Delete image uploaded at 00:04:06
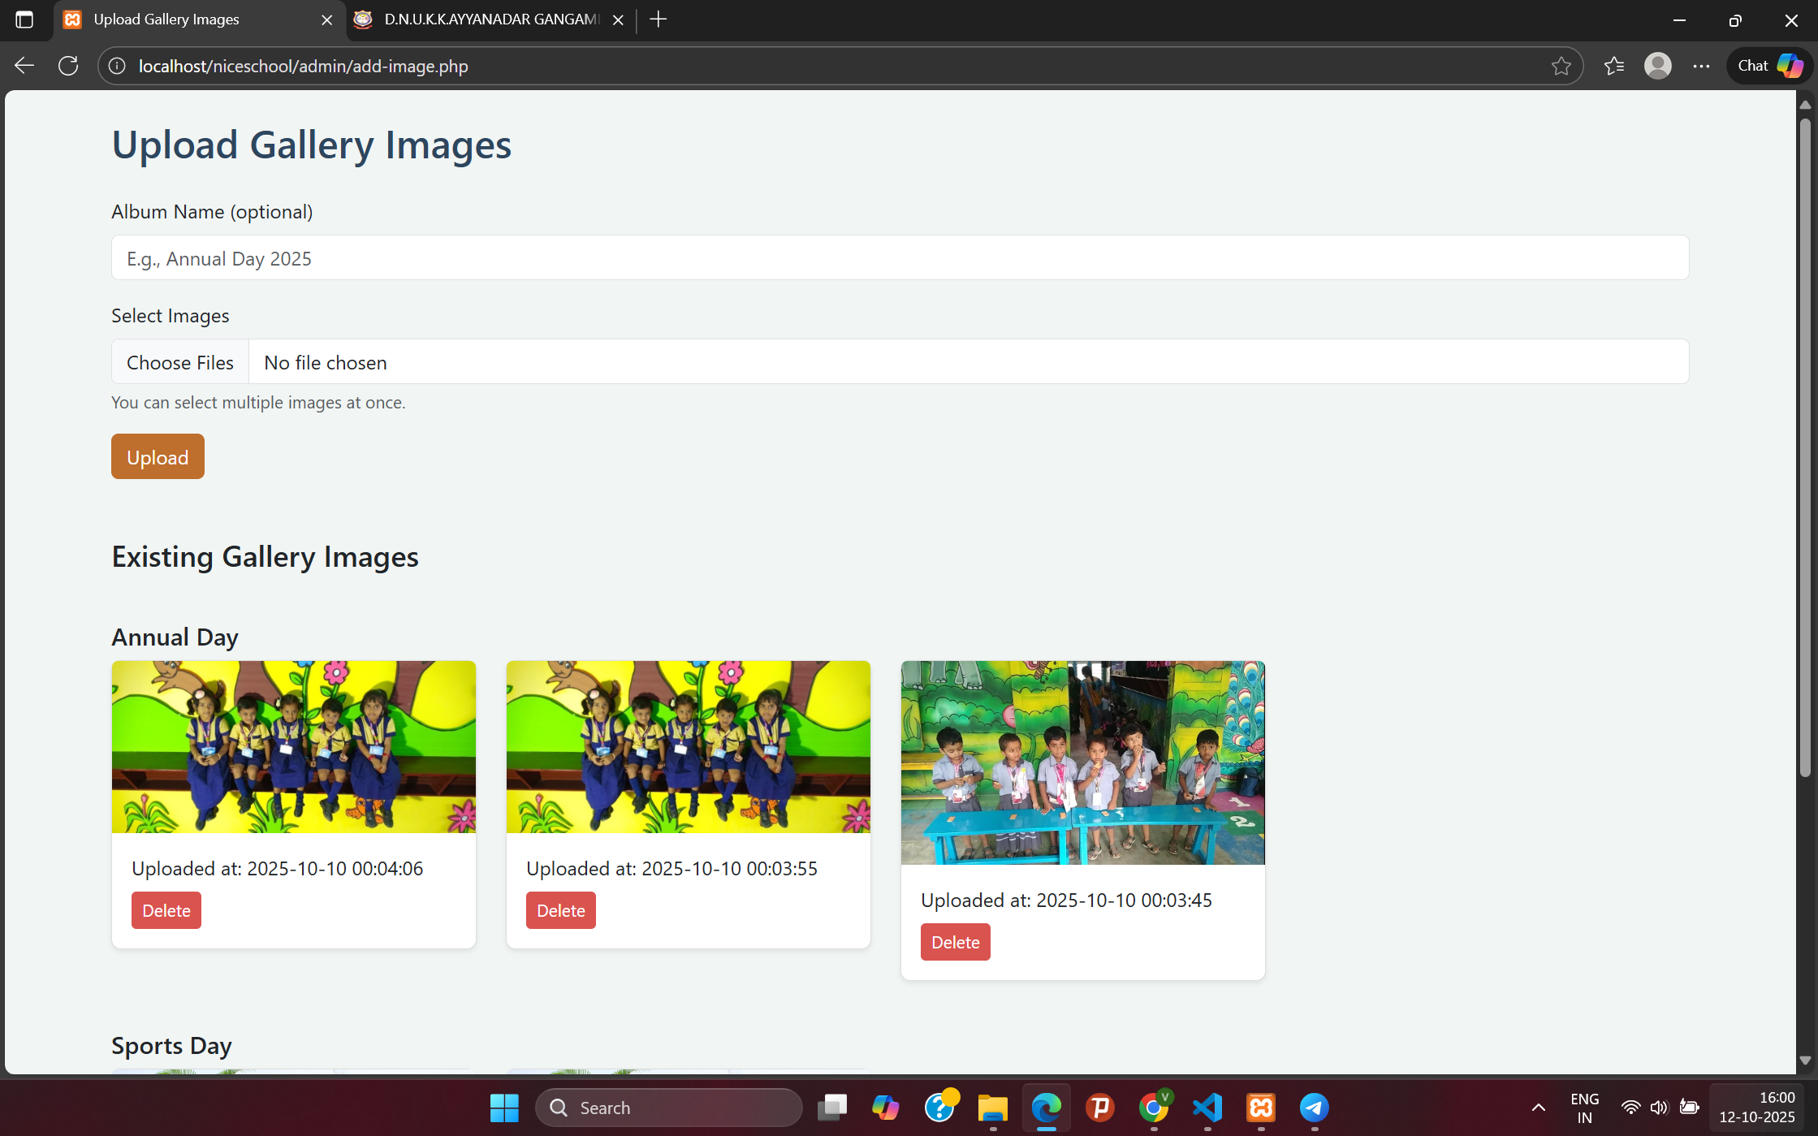 coord(166,910)
